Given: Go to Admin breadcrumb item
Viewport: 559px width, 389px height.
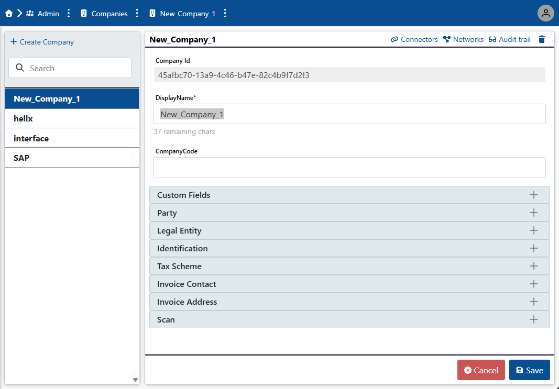Looking at the screenshot, I should [48, 14].
